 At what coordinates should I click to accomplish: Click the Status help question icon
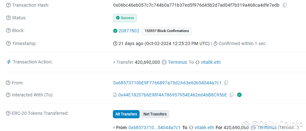[9, 18]
